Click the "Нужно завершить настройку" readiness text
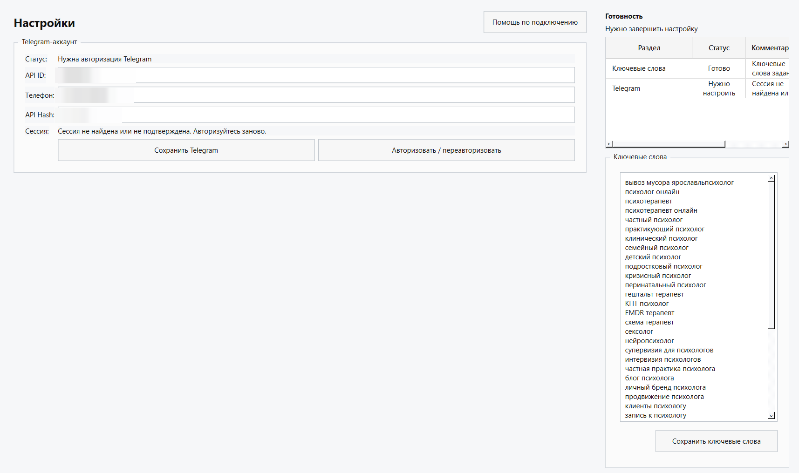The height and width of the screenshot is (473, 799). [651, 29]
